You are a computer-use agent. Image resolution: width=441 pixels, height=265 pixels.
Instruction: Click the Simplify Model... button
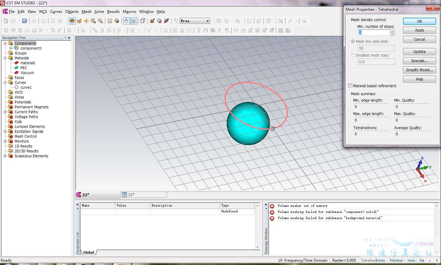point(419,70)
